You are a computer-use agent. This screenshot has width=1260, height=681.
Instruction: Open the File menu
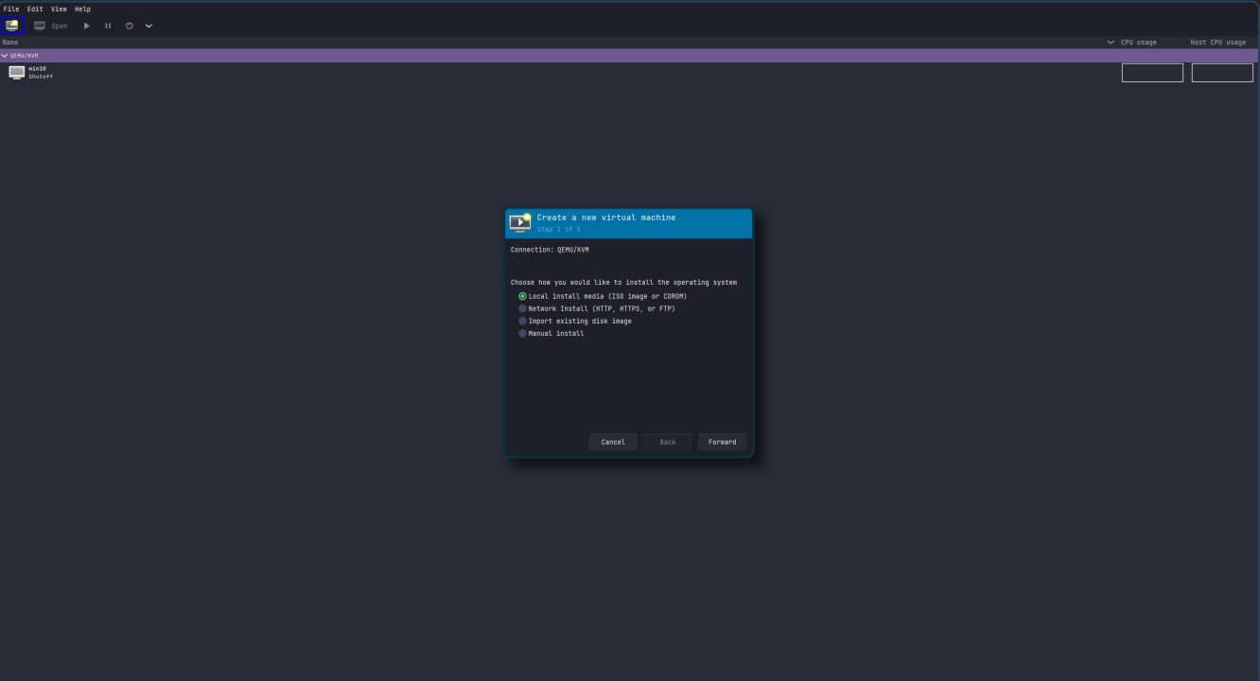pyautogui.click(x=11, y=9)
